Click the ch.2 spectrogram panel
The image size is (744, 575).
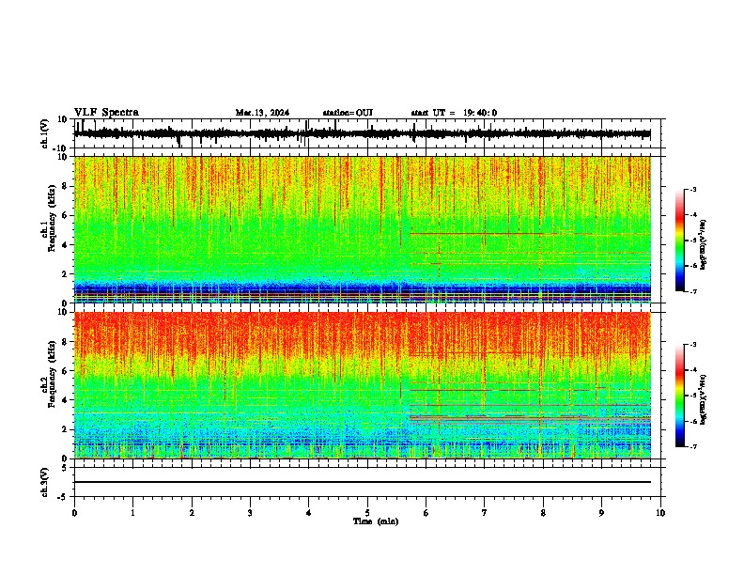click(363, 385)
